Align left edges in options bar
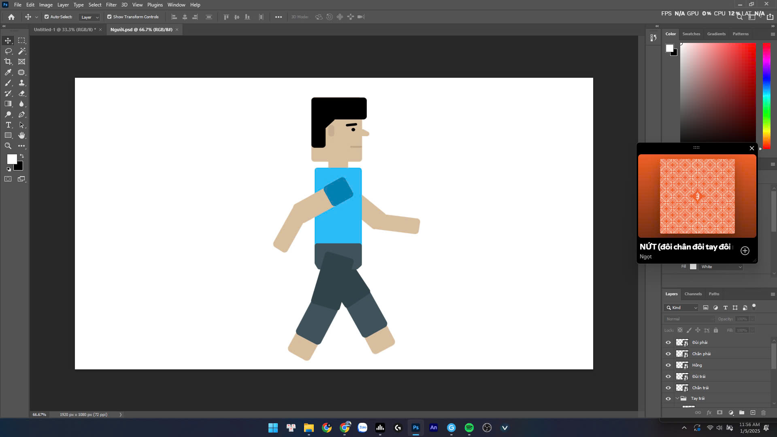 [x=174, y=17]
